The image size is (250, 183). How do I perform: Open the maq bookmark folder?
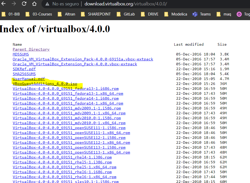click(x=224, y=14)
